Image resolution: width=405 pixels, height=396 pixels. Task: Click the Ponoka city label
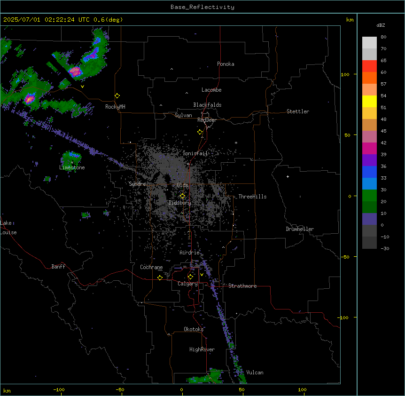click(226, 64)
